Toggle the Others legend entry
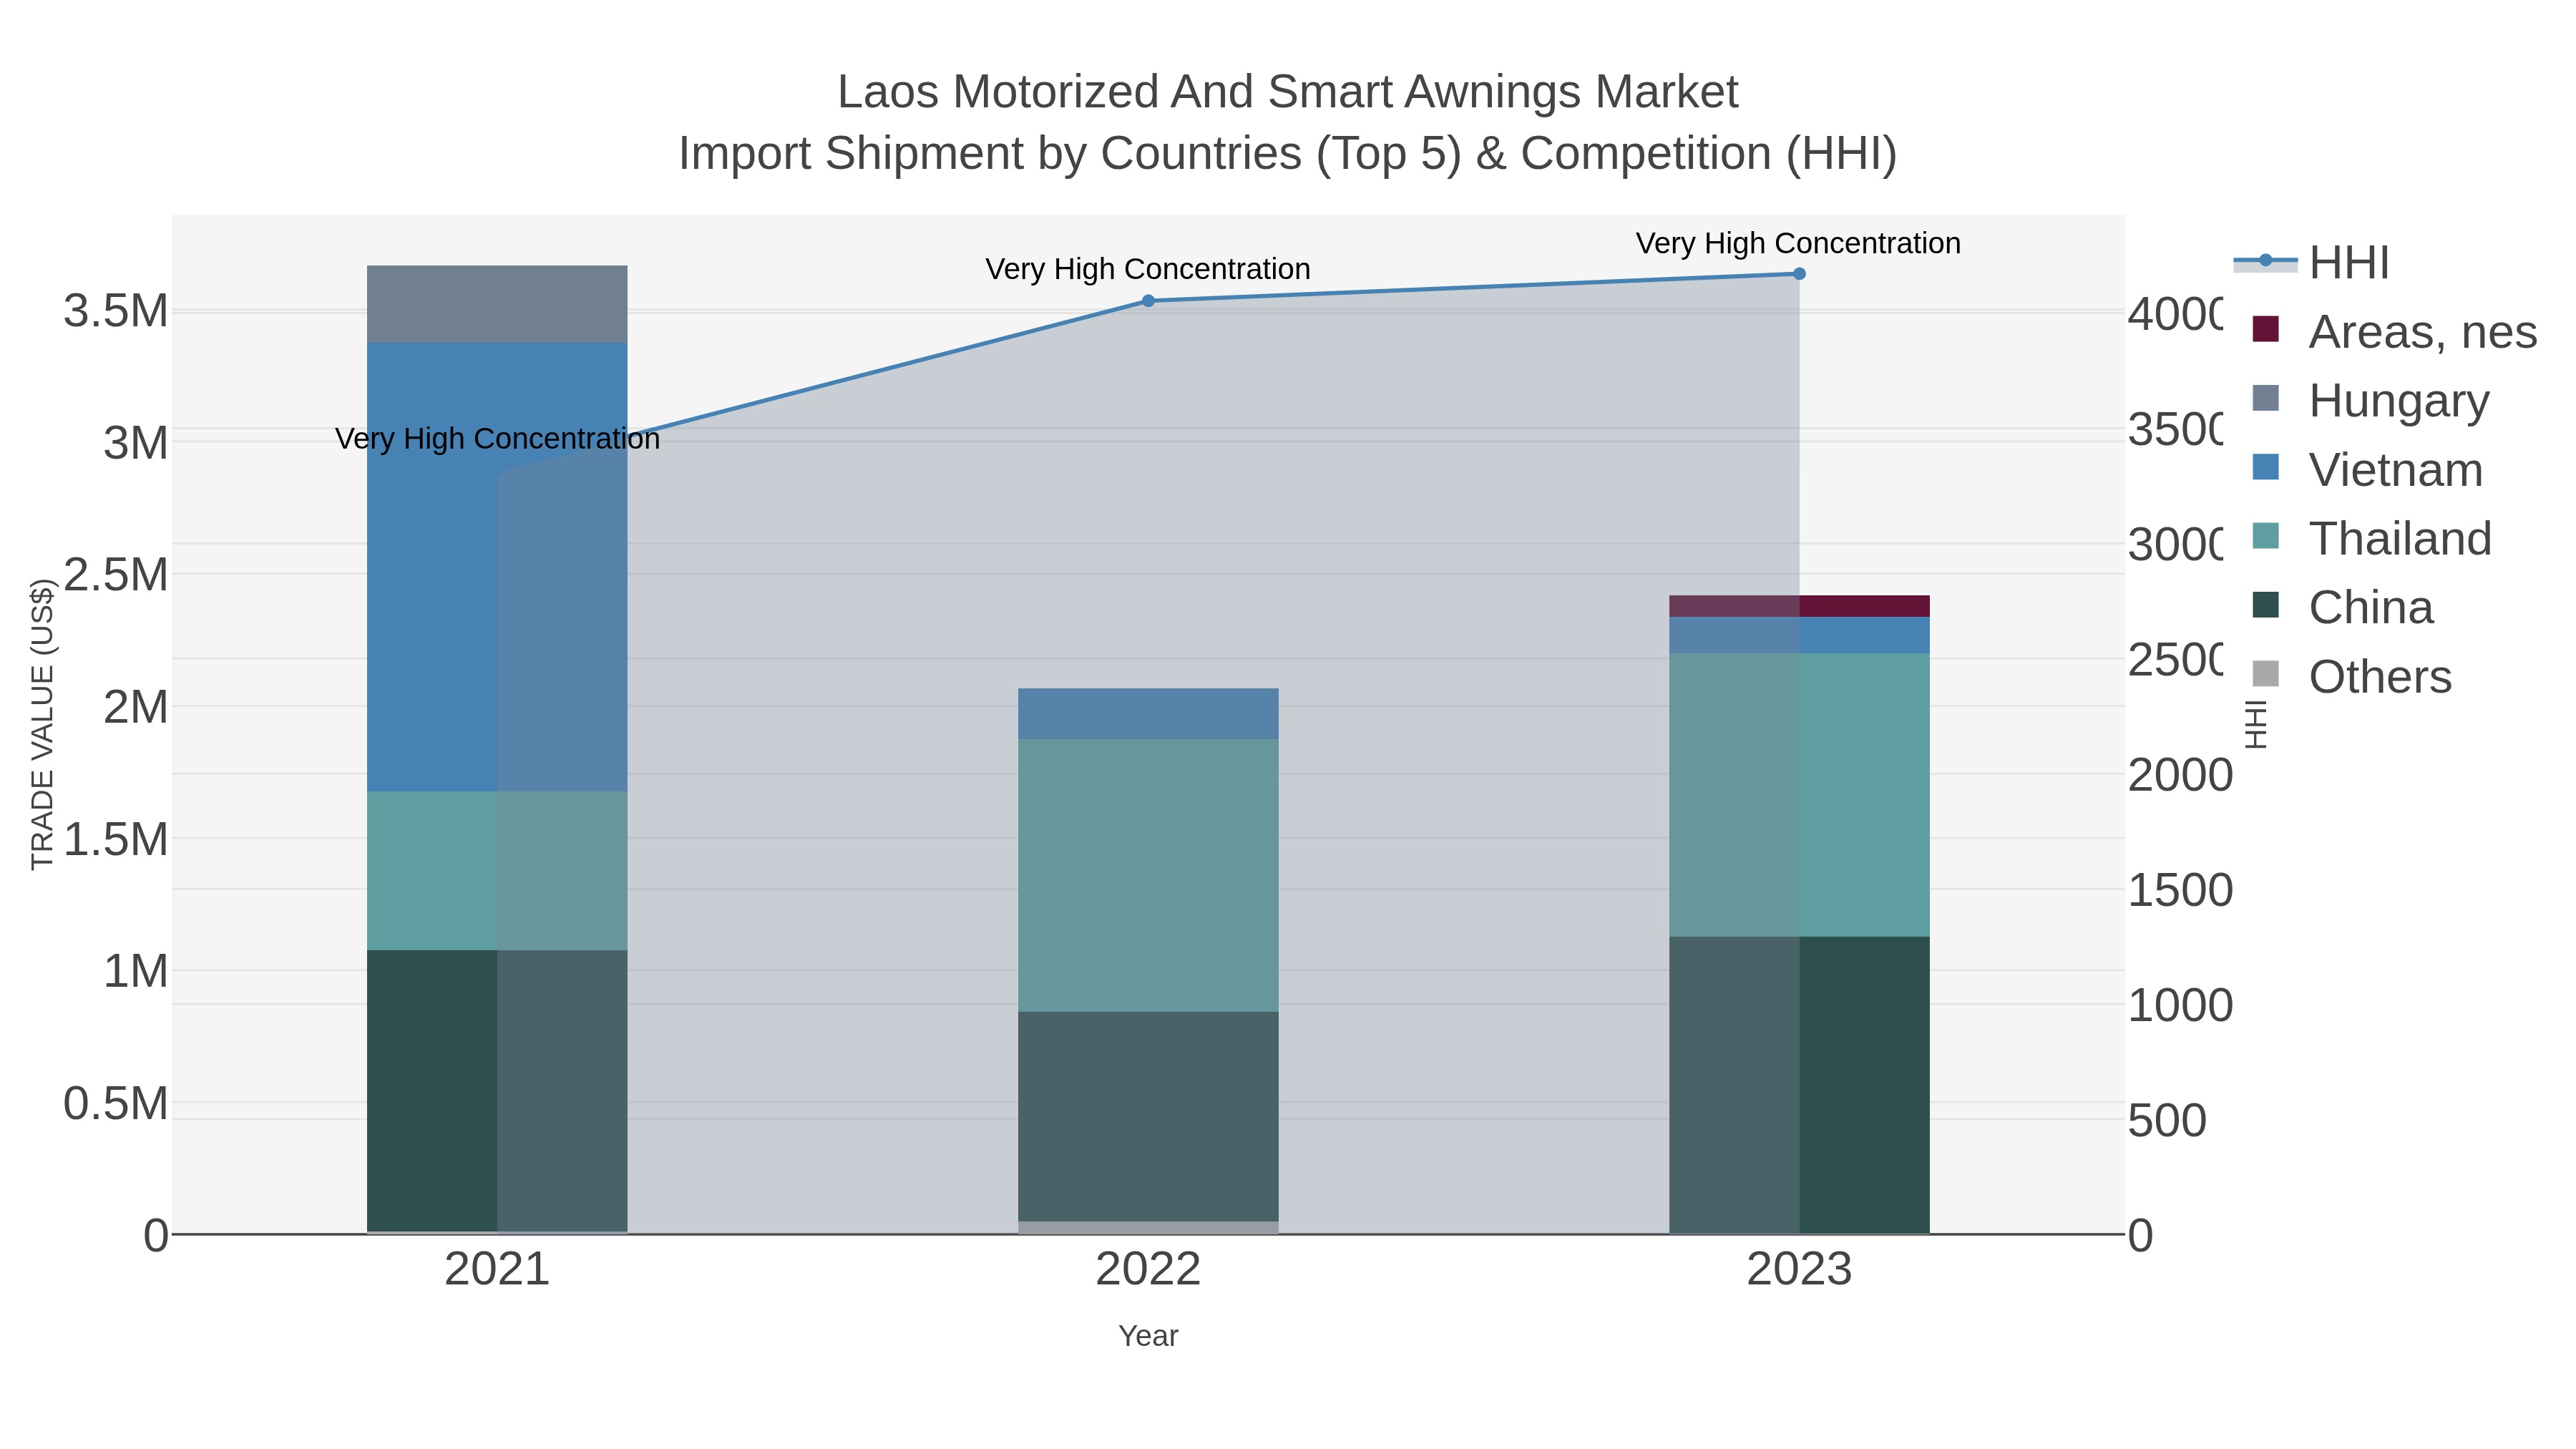Viewport: 2576px width, 1449px height. (x=2351, y=677)
